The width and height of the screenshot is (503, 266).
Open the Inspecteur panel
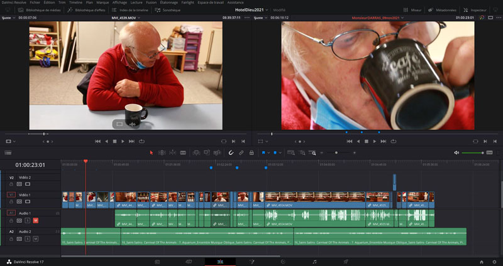[x=475, y=10]
